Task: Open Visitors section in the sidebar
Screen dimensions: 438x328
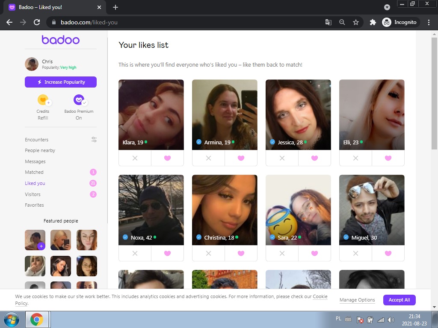Action: pos(33,194)
